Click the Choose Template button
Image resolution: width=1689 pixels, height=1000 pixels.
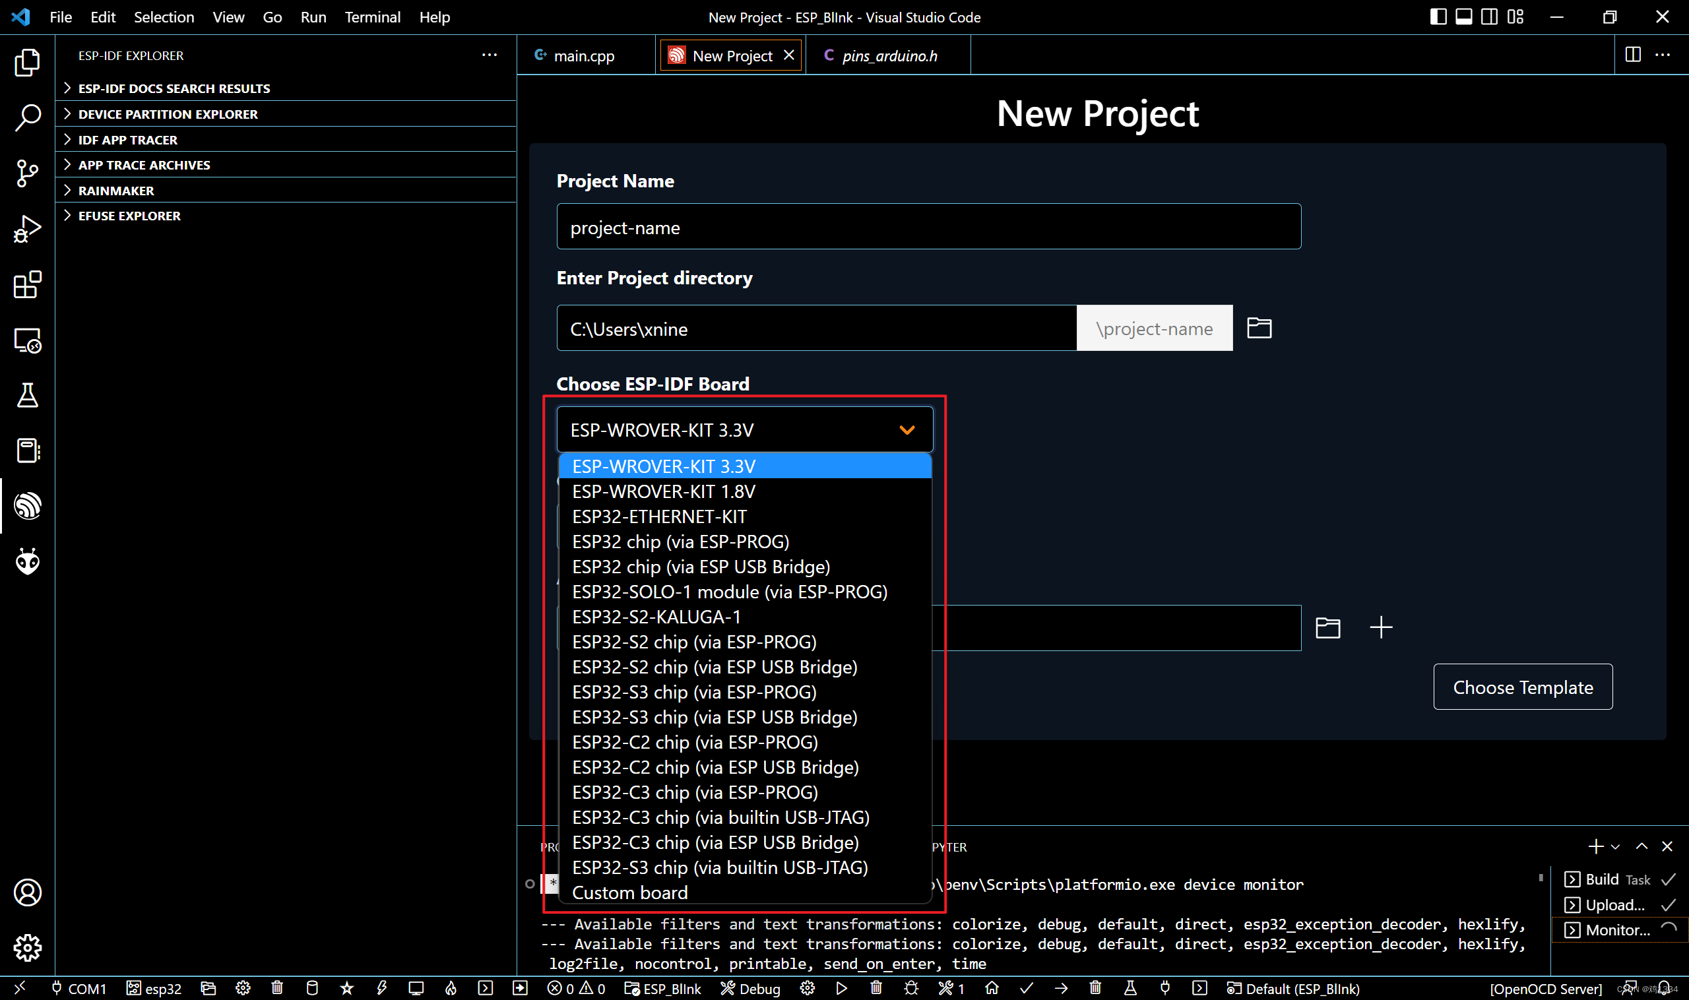(1522, 687)
